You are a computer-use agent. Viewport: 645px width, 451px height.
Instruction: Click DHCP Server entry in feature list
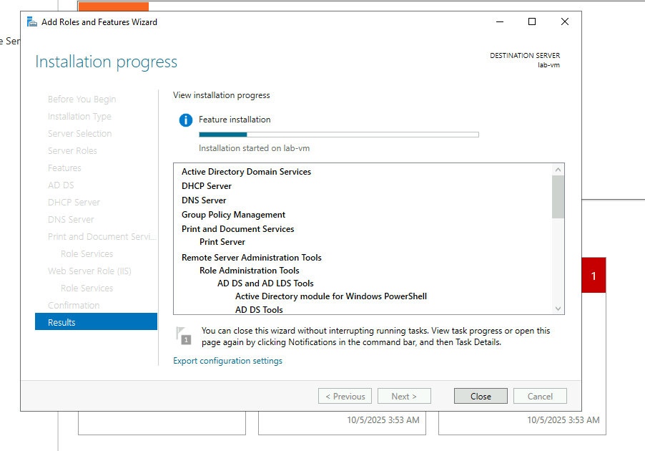click(207, 185)
